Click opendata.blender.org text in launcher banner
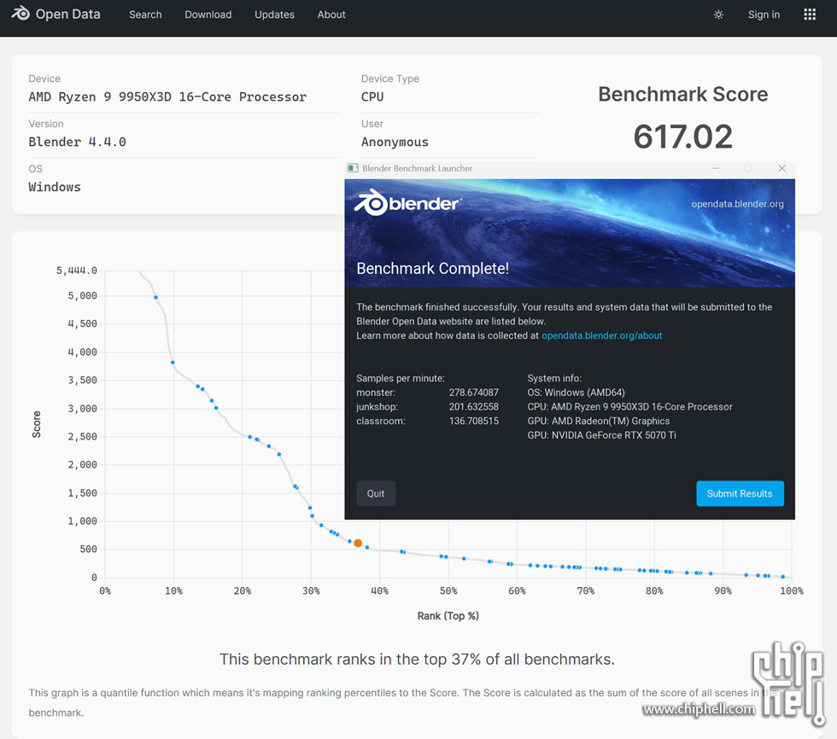Image resolution: width=837 pixels, height=739 pixels. point(737,204)
